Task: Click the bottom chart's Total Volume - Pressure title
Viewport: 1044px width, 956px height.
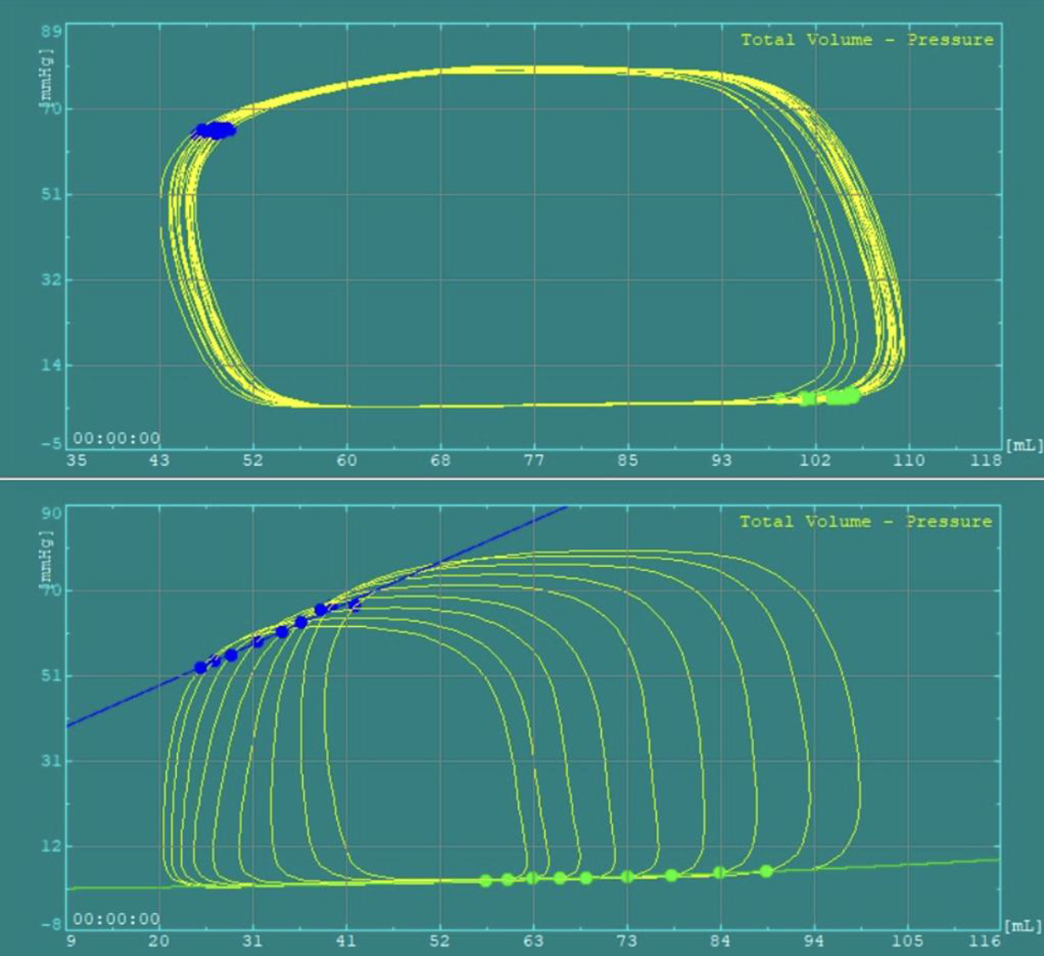Action: (866, 522)
